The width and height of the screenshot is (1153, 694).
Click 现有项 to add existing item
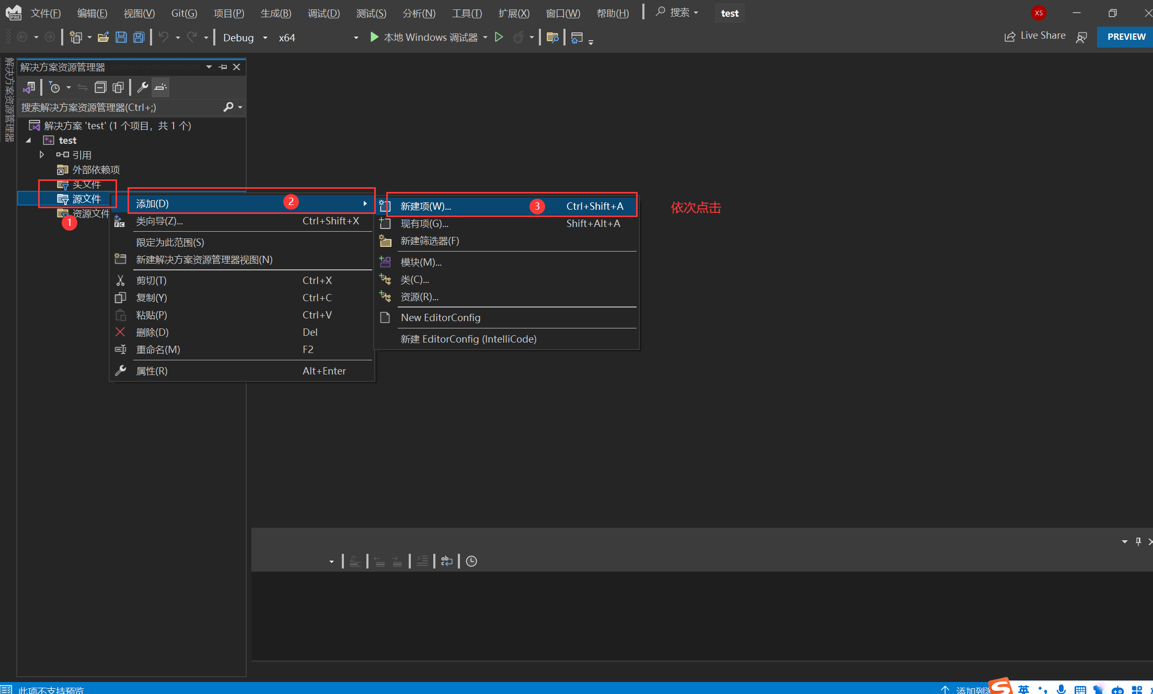pyautogui.click(x=425, y=223)
